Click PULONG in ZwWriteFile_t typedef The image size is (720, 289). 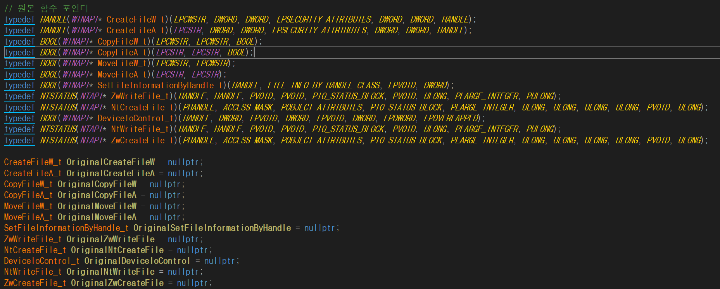[540, 96]
